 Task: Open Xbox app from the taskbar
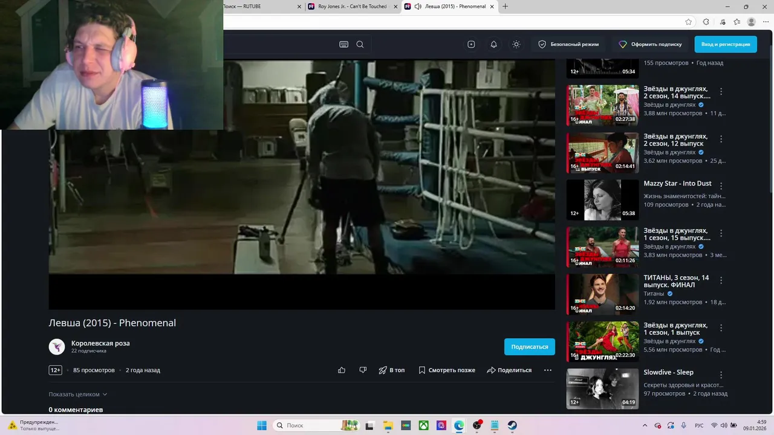point(424,425)
